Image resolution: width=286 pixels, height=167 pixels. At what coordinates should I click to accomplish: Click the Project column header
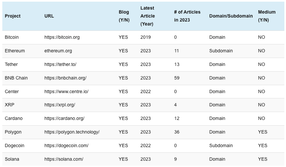point(13,16)
